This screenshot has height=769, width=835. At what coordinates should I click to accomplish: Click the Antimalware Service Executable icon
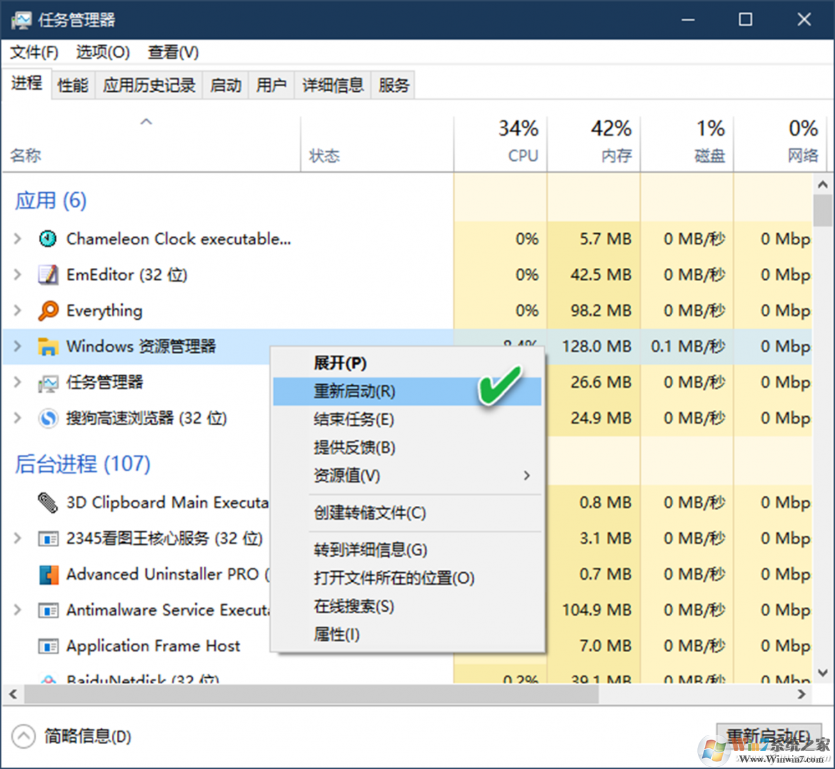47,610
